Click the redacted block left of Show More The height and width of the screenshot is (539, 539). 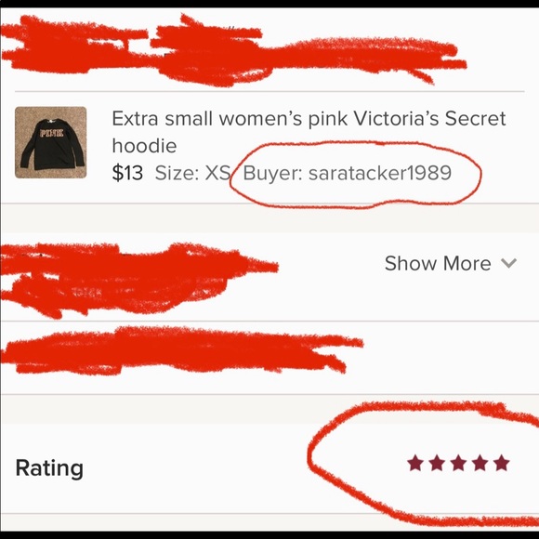138,279
